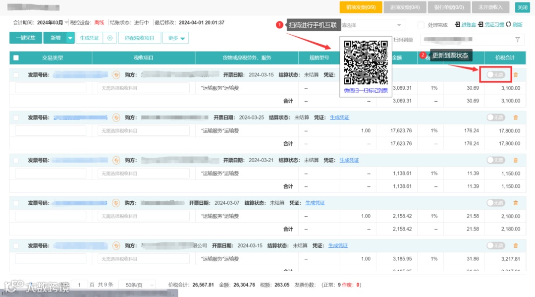The width and height of the screenshot is (535, 297).
Task: Expand the arrow next to 新增
Action: coord(70,38)
